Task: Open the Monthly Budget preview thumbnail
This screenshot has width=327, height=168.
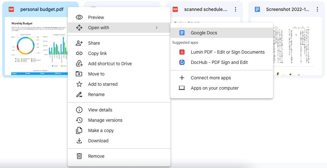Action: click(37, 46)
